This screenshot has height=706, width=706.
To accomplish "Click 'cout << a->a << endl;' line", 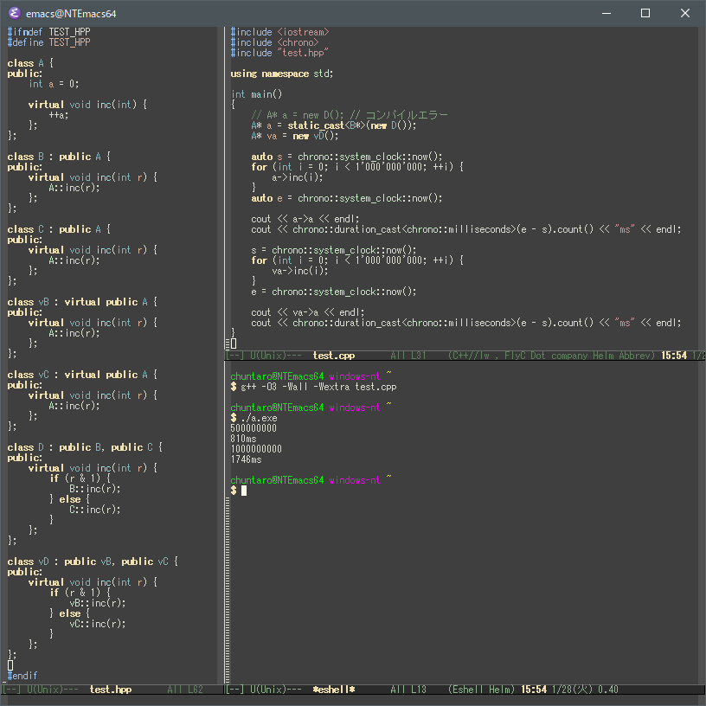I will click(305, 219).
